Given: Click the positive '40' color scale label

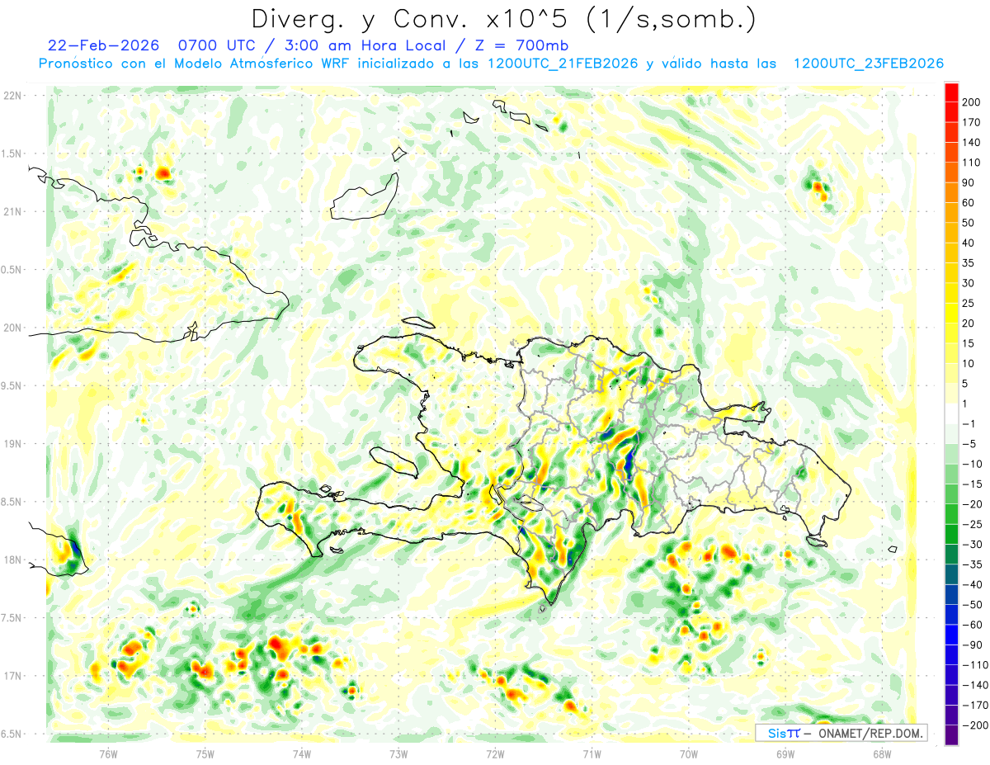Looking at the screenshot, I should click(969, 243).
